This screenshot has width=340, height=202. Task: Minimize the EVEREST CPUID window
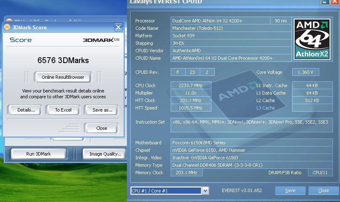[x=324, y=2]
